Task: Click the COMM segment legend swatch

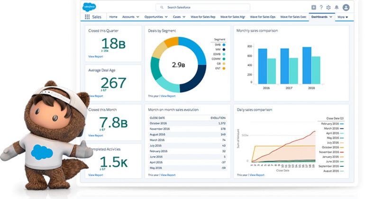Action: click(x=224, y=59)
